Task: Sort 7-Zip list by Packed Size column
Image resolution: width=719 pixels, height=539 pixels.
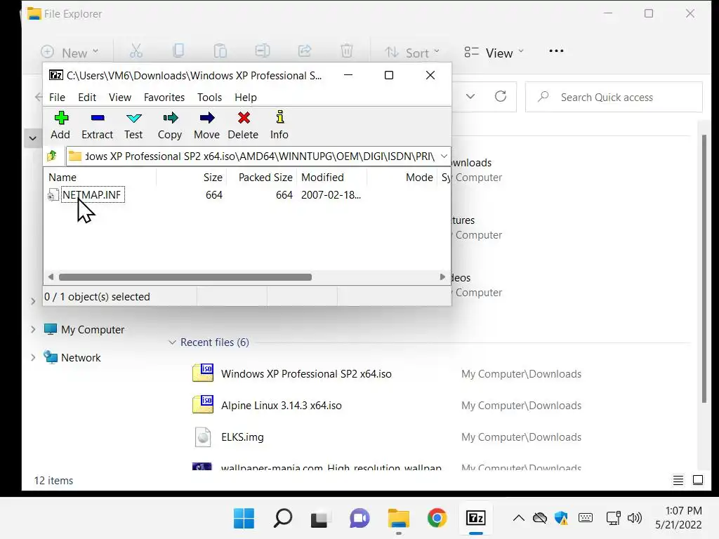Action: pyautogui.click(x=261, y=178)
